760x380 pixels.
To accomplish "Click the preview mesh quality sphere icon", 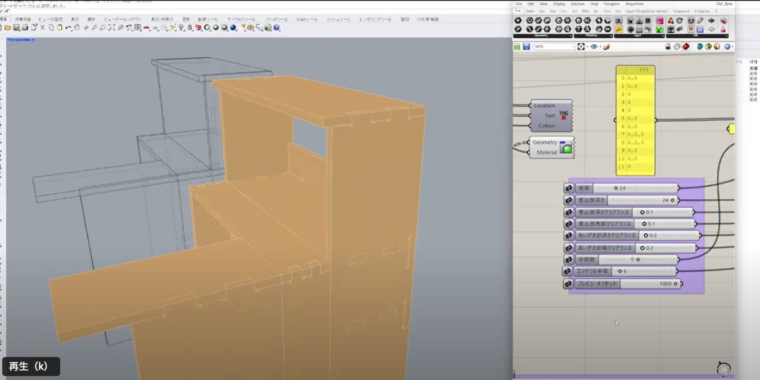I will [x=727, y=47].
